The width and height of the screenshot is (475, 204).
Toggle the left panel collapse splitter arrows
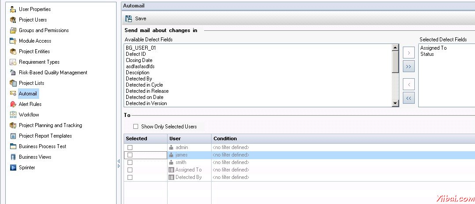point(118,164)
